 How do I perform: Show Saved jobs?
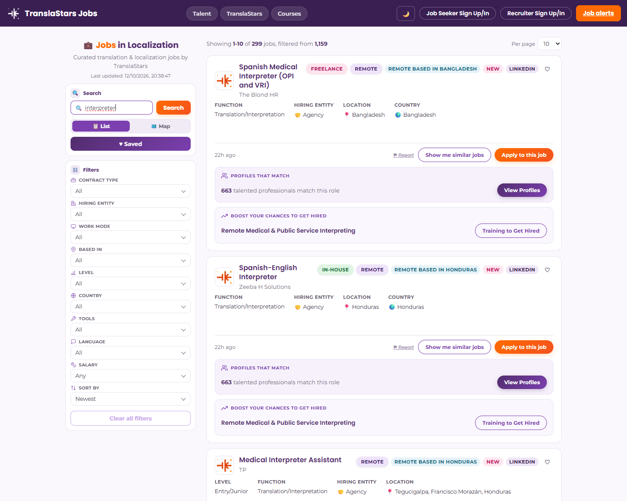point(131,144)
